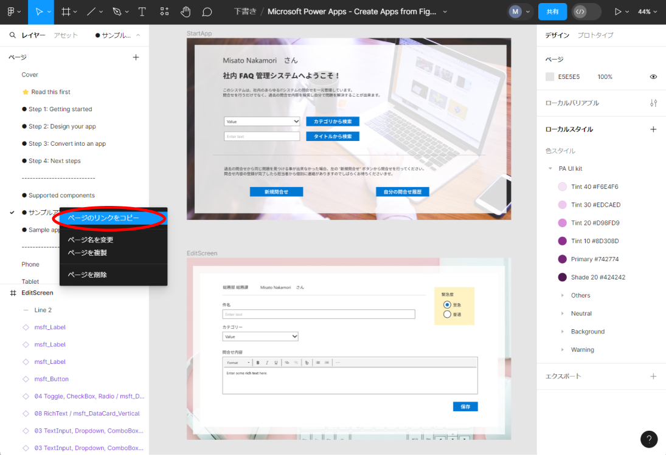Select the Text tool

tap(142, 12)
